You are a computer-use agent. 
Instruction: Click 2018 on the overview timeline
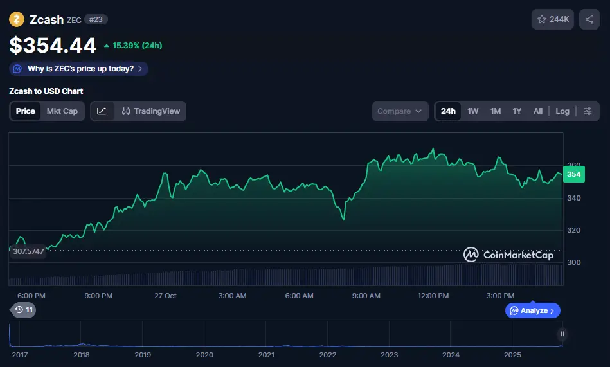click(81, 355)
